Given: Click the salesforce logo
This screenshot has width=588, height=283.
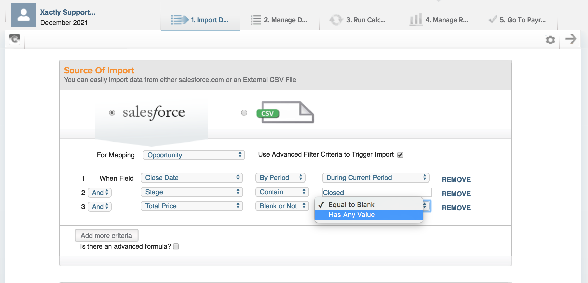Looking at the screenshot, I should (x=154, y=112).
